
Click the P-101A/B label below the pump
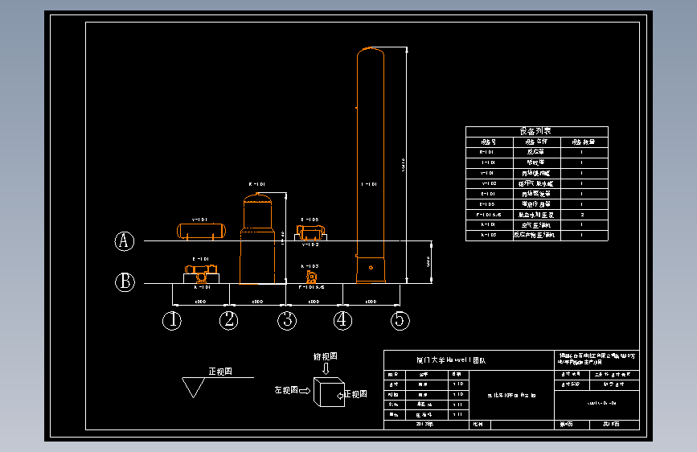tap(312, 287)
